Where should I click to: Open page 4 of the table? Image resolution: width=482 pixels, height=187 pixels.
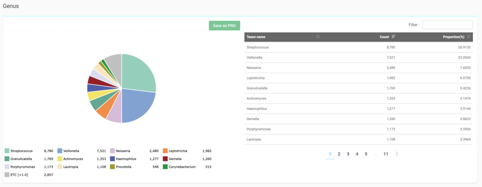point(357,154)
